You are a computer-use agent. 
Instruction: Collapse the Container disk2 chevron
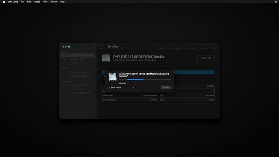(65, 89)
